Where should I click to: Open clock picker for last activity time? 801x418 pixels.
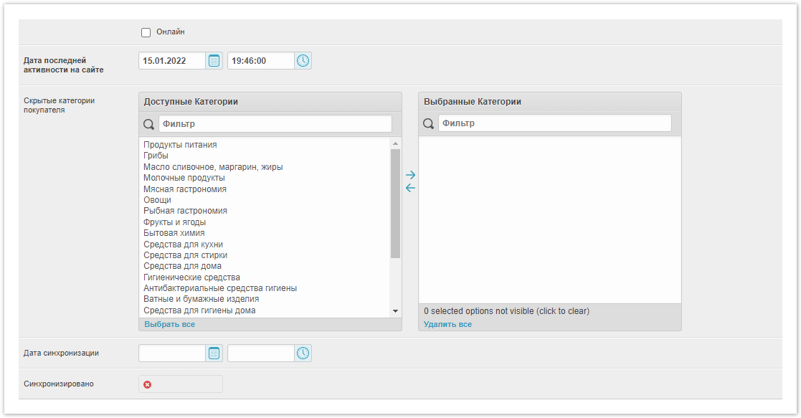303,61
